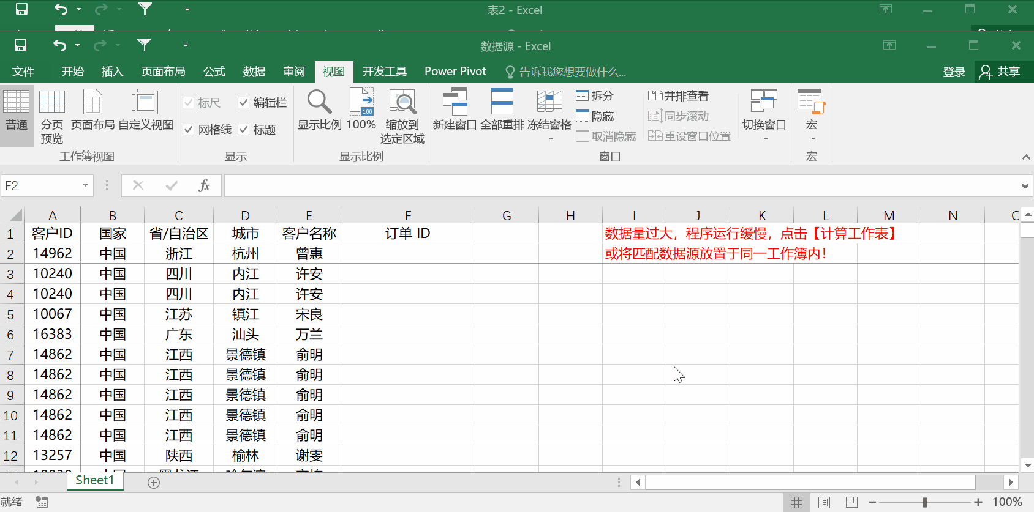Click 缩放到选定区域 zoom to selection
The width and height of the screenshot is (1034, 512).
coord(402,117)
